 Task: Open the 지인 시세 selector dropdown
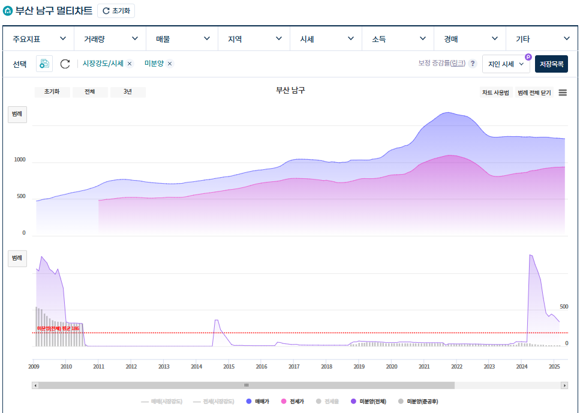(x=506, y=63)
